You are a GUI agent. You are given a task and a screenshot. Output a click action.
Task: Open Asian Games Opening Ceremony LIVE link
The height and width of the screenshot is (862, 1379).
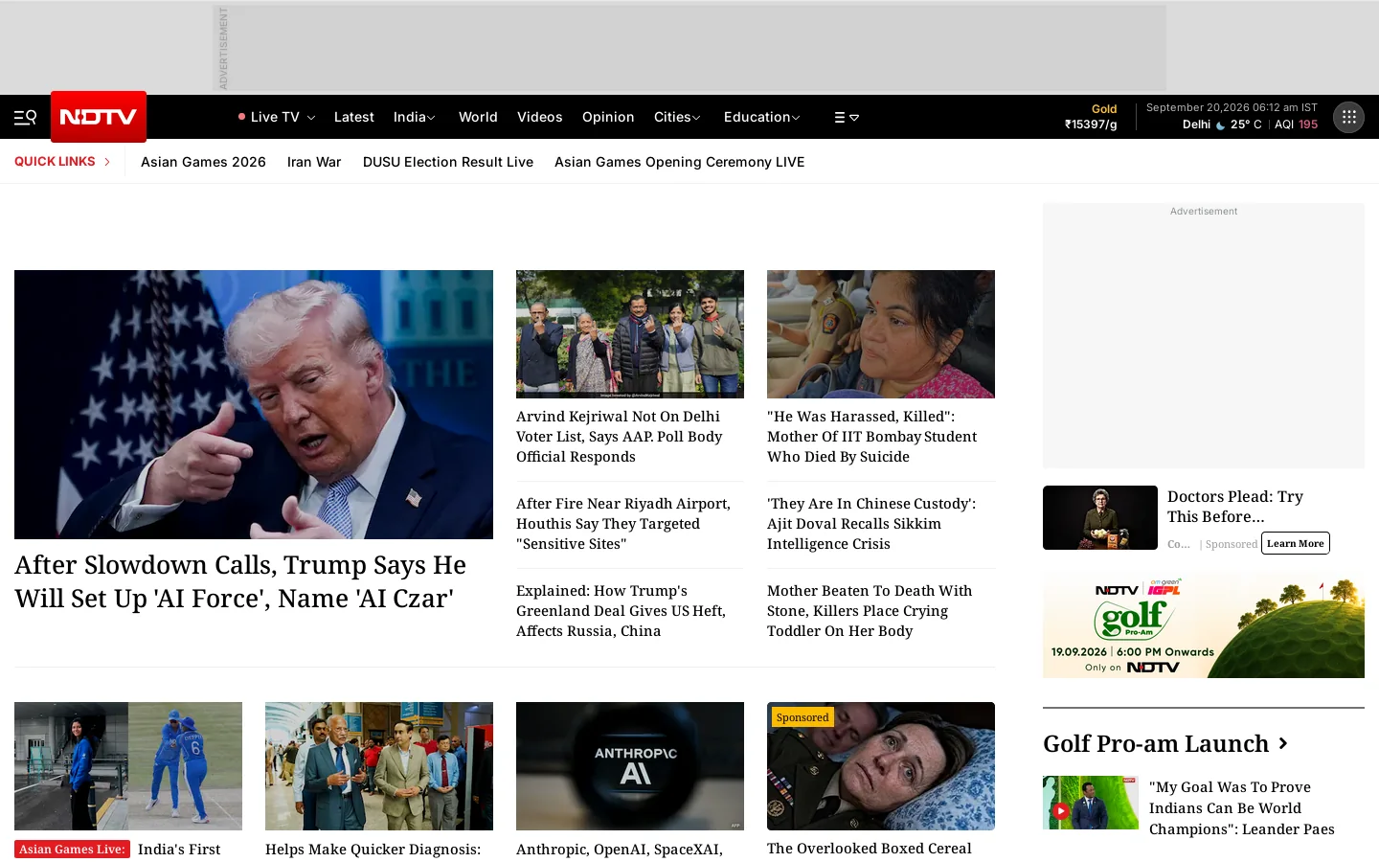point(680,162)
